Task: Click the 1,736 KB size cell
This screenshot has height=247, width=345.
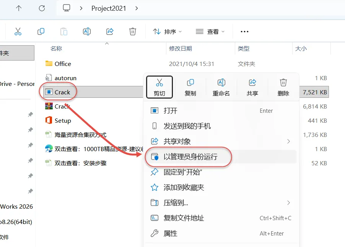Action: click(x=315, y=135)
